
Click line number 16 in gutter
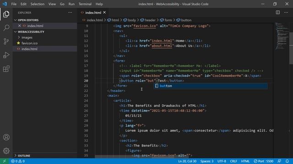click(86, 61)
